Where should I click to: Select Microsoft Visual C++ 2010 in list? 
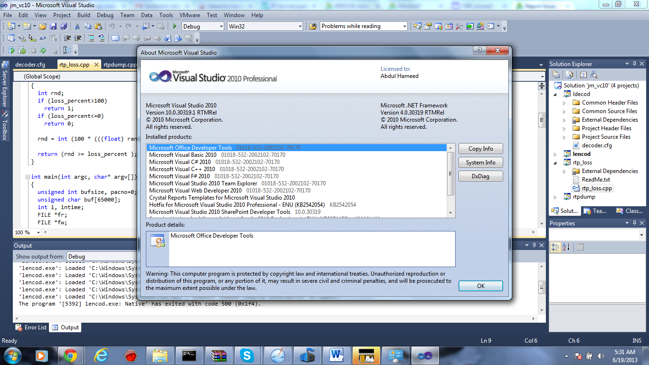tap(182, 169)
